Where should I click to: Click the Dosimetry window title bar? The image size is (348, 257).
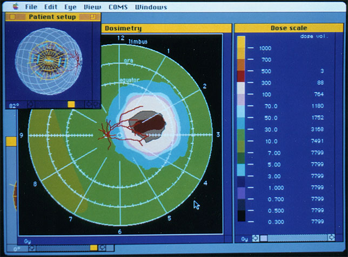click(162, 28)
